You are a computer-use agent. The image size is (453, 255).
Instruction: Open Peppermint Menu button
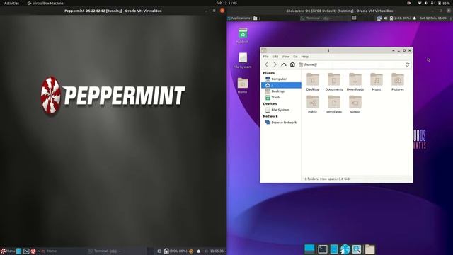(8, 251)
